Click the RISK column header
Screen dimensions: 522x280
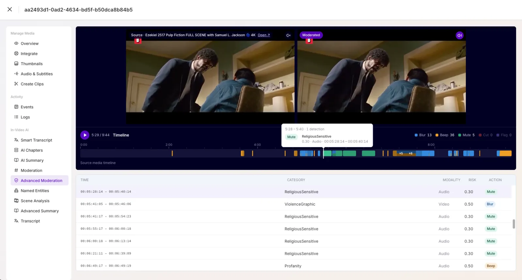472,180
